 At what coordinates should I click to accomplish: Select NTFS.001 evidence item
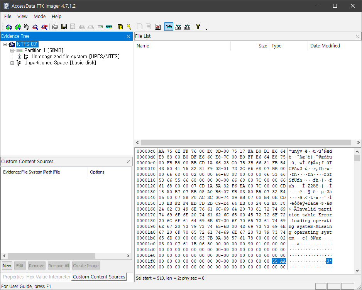pyautogui.click(x=27, y=44)
